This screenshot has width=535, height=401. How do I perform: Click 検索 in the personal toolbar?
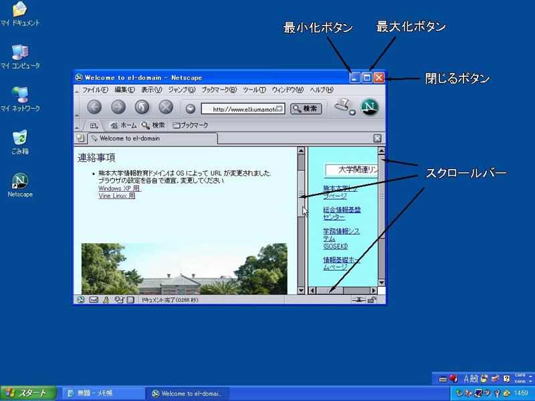pyautogui.click(x=153, y=126)
